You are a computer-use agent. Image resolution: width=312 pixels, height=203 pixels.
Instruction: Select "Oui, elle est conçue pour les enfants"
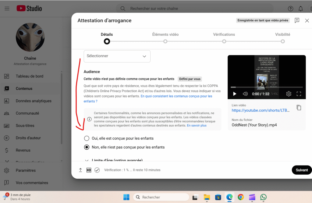pyautogui.click(x=87, y=138)
